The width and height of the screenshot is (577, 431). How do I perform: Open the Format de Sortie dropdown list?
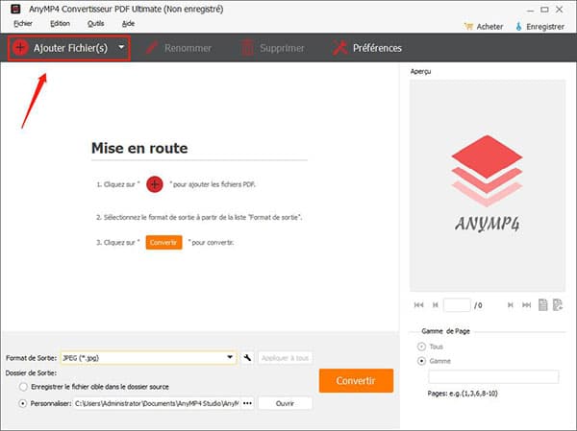pos(230,358)
